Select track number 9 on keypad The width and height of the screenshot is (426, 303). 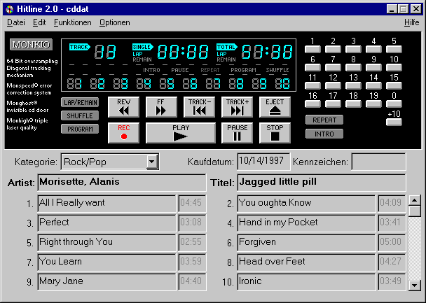tap(373, 67)
